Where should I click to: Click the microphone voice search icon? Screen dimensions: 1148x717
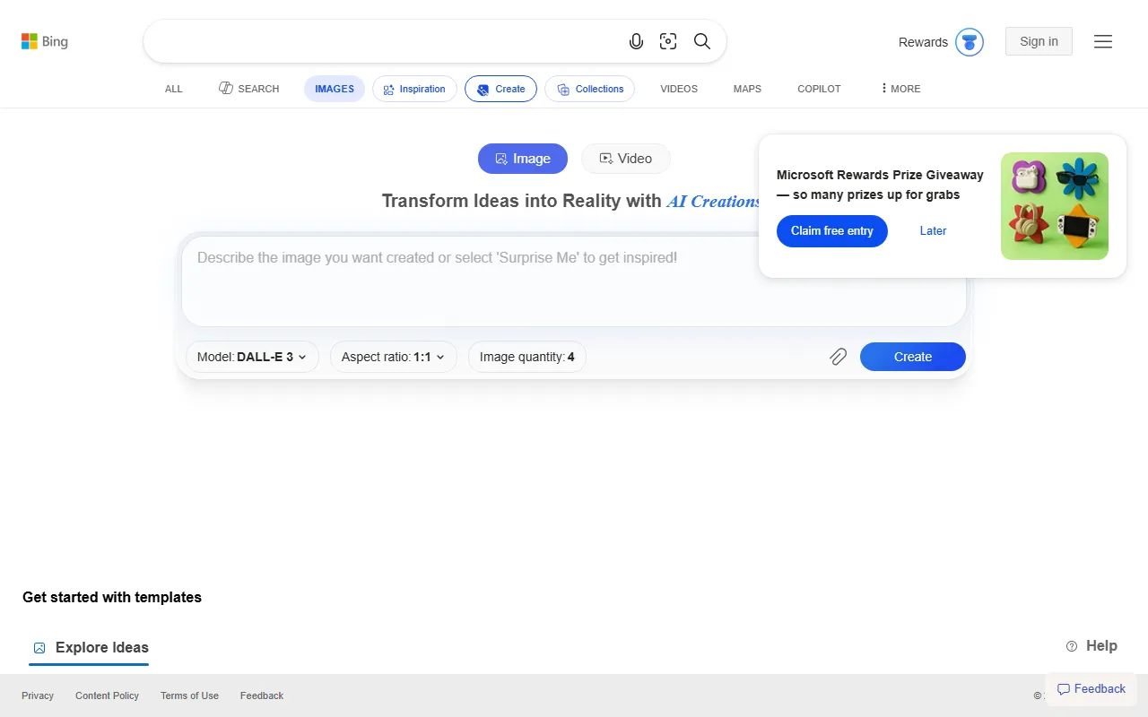pyautogui.click(x=636, y=41)
